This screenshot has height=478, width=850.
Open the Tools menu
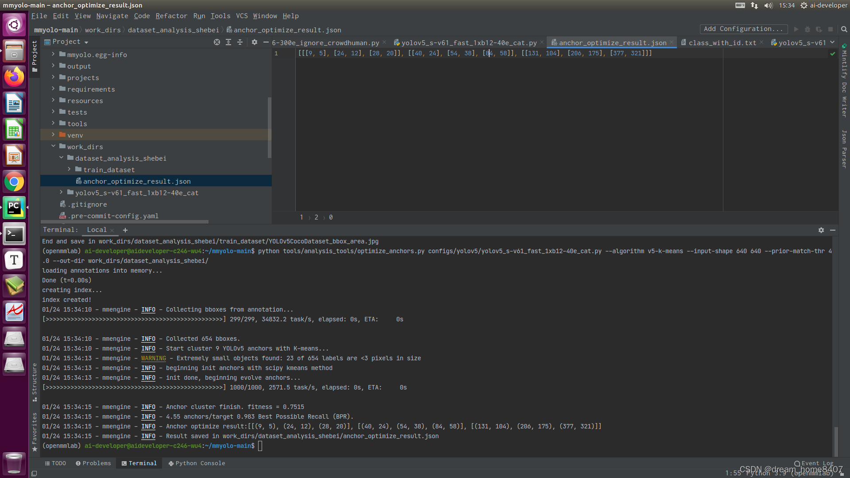pyautogui.click(x=220, y=16)
